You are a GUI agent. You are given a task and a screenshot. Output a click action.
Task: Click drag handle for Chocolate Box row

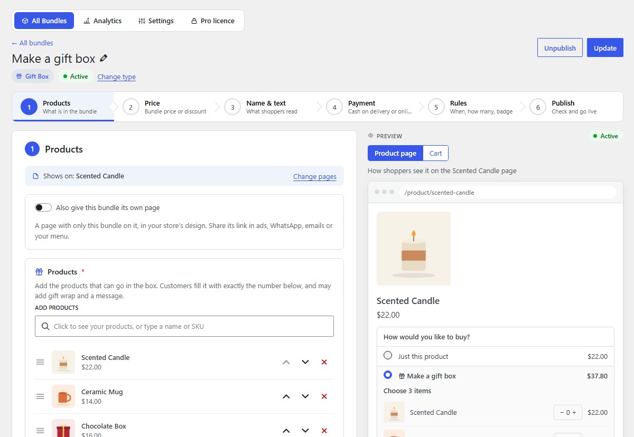point(40,431)
